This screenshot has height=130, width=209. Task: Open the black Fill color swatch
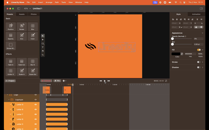pyautogui.click(x=176, y=54)
